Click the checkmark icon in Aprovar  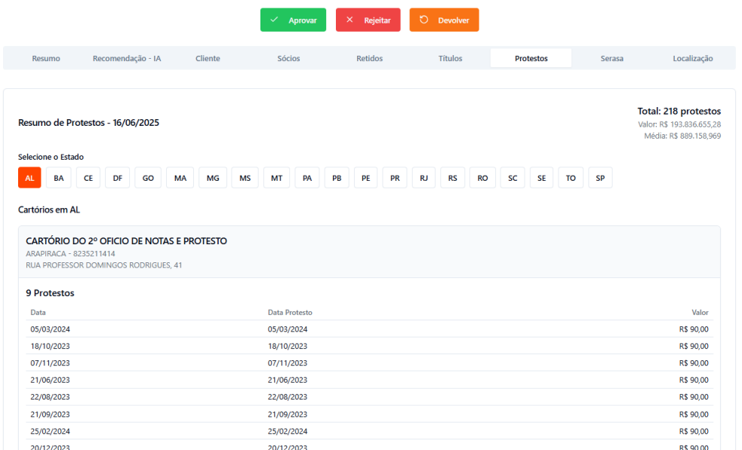(x=274, y=20)
